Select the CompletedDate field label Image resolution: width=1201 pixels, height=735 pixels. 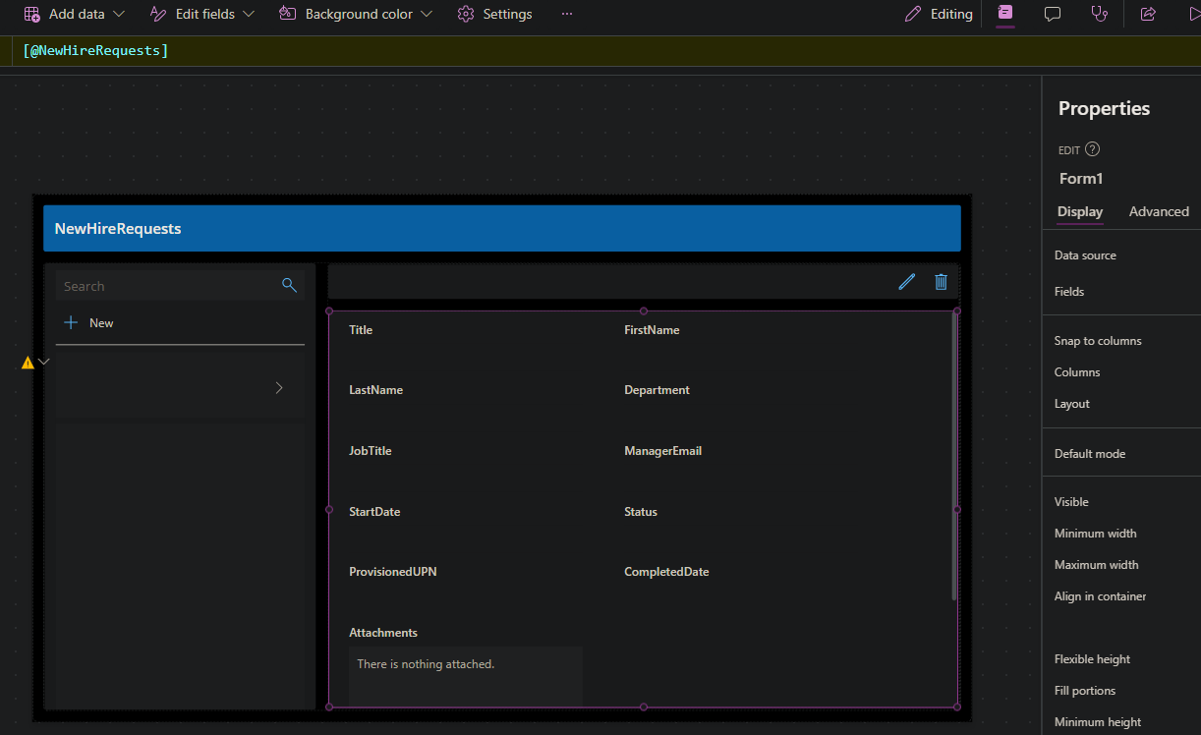pos(666,572)
